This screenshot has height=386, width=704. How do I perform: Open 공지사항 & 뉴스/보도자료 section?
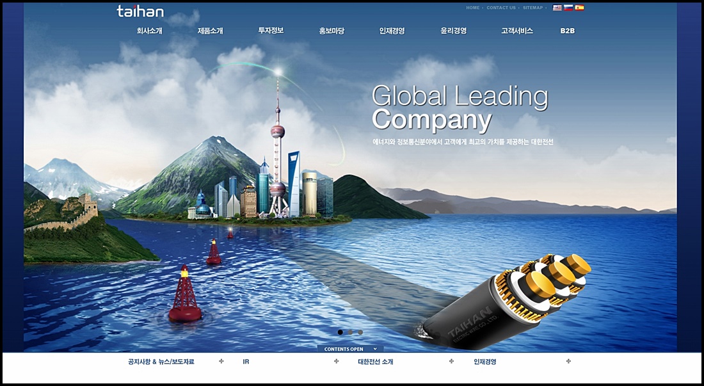coord(161,361)
